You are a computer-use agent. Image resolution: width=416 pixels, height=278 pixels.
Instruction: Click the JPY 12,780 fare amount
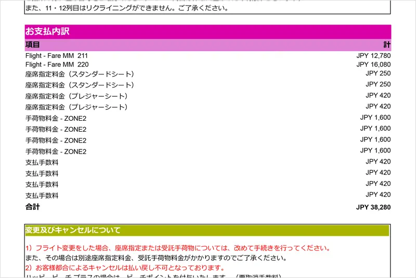pos(373,56)
